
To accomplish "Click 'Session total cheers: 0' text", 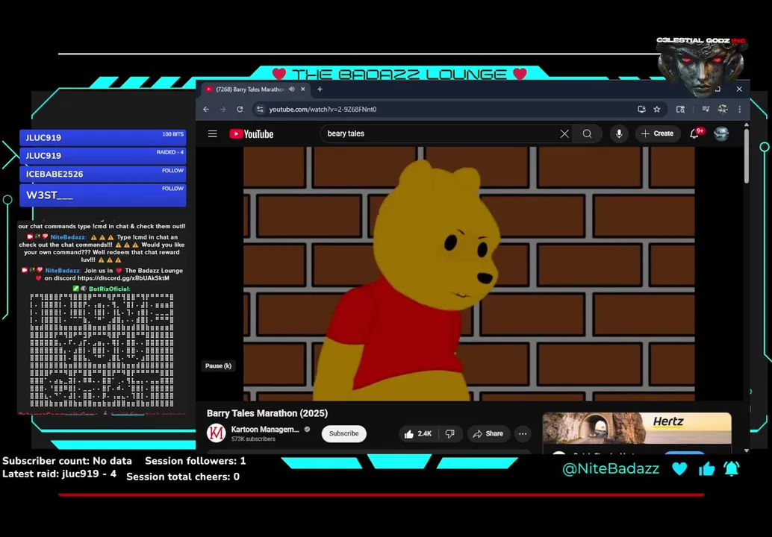I will click(x=183, y=477).
